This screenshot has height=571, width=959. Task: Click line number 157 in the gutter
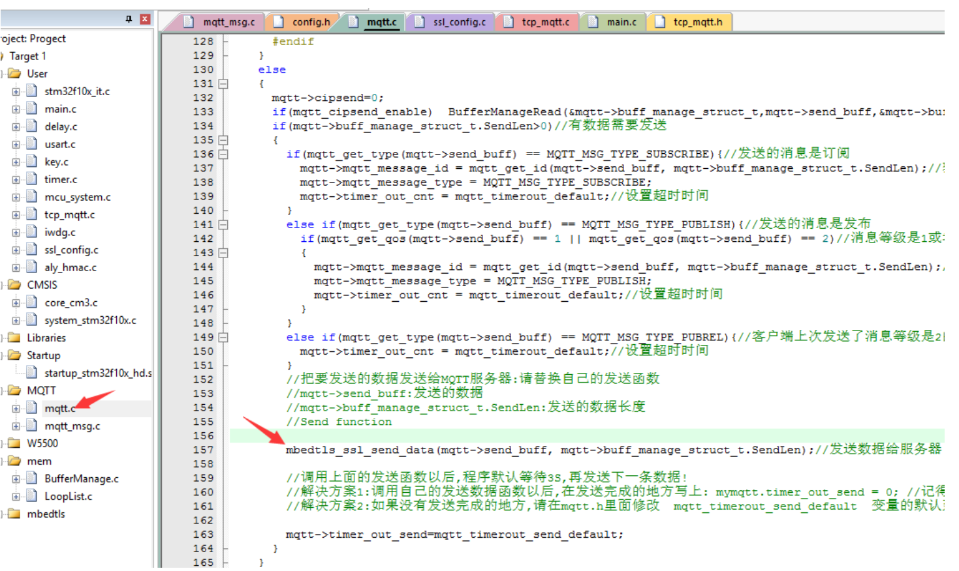pos(203,450)
